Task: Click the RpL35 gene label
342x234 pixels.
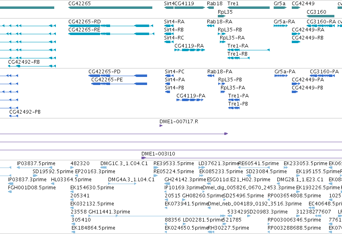Action: pyautogui.click(x=225, y=12)
